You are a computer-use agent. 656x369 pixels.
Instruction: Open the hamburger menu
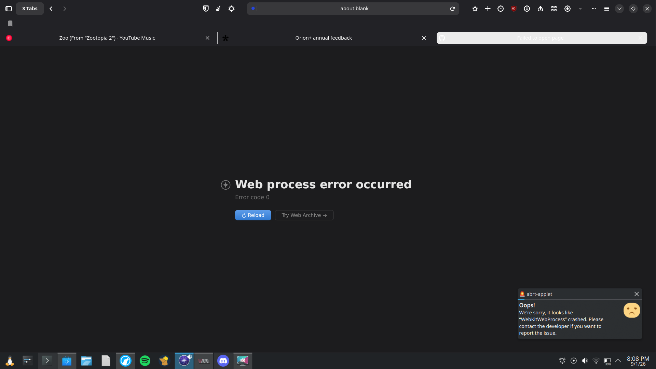(x=606, y=9)
